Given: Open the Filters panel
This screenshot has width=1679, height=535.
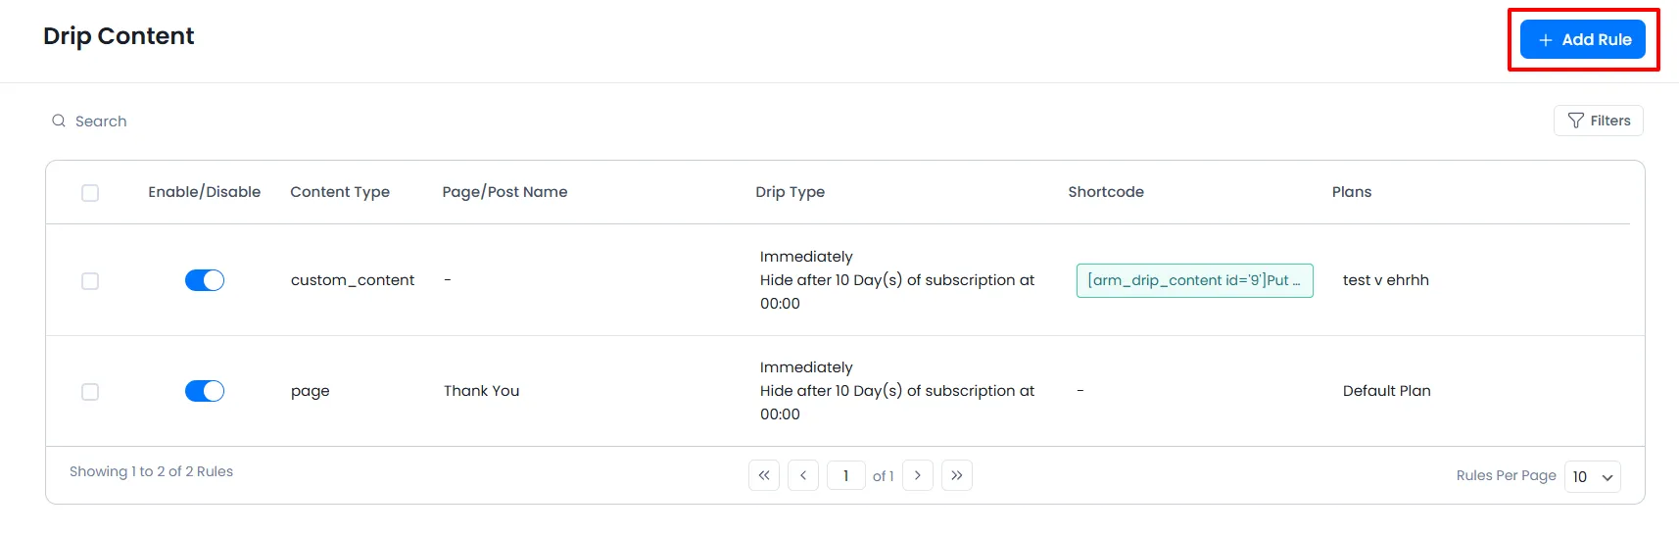Looking at the screenshot, I should point(1598,121).
